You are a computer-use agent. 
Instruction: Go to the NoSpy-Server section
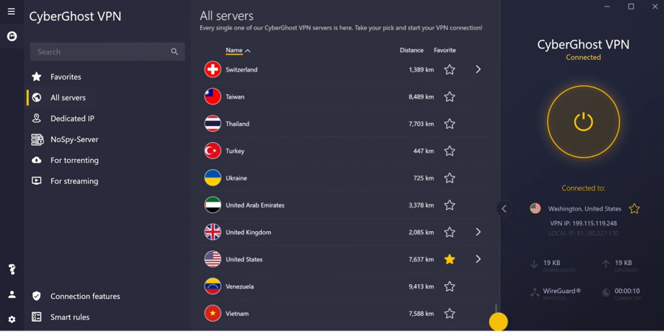(74, 139)
